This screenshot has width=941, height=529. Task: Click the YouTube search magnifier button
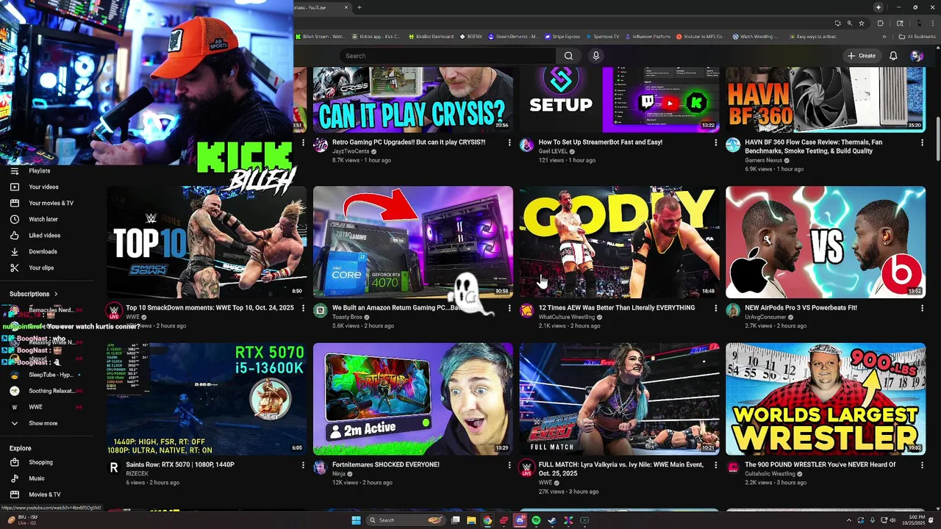(x=568, y=56)
